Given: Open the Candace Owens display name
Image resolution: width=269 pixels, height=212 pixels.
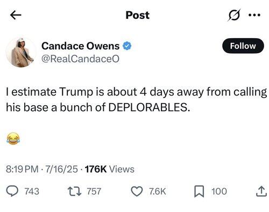Looking at the screenshot, I should (x=81, y=46).
